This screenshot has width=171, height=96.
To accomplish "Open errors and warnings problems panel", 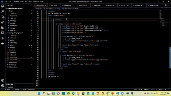I will (x=31, y=90).
